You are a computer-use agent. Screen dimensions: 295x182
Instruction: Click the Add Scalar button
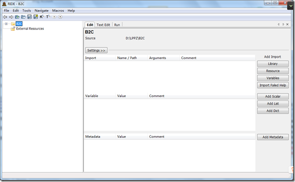click(273, 96)
